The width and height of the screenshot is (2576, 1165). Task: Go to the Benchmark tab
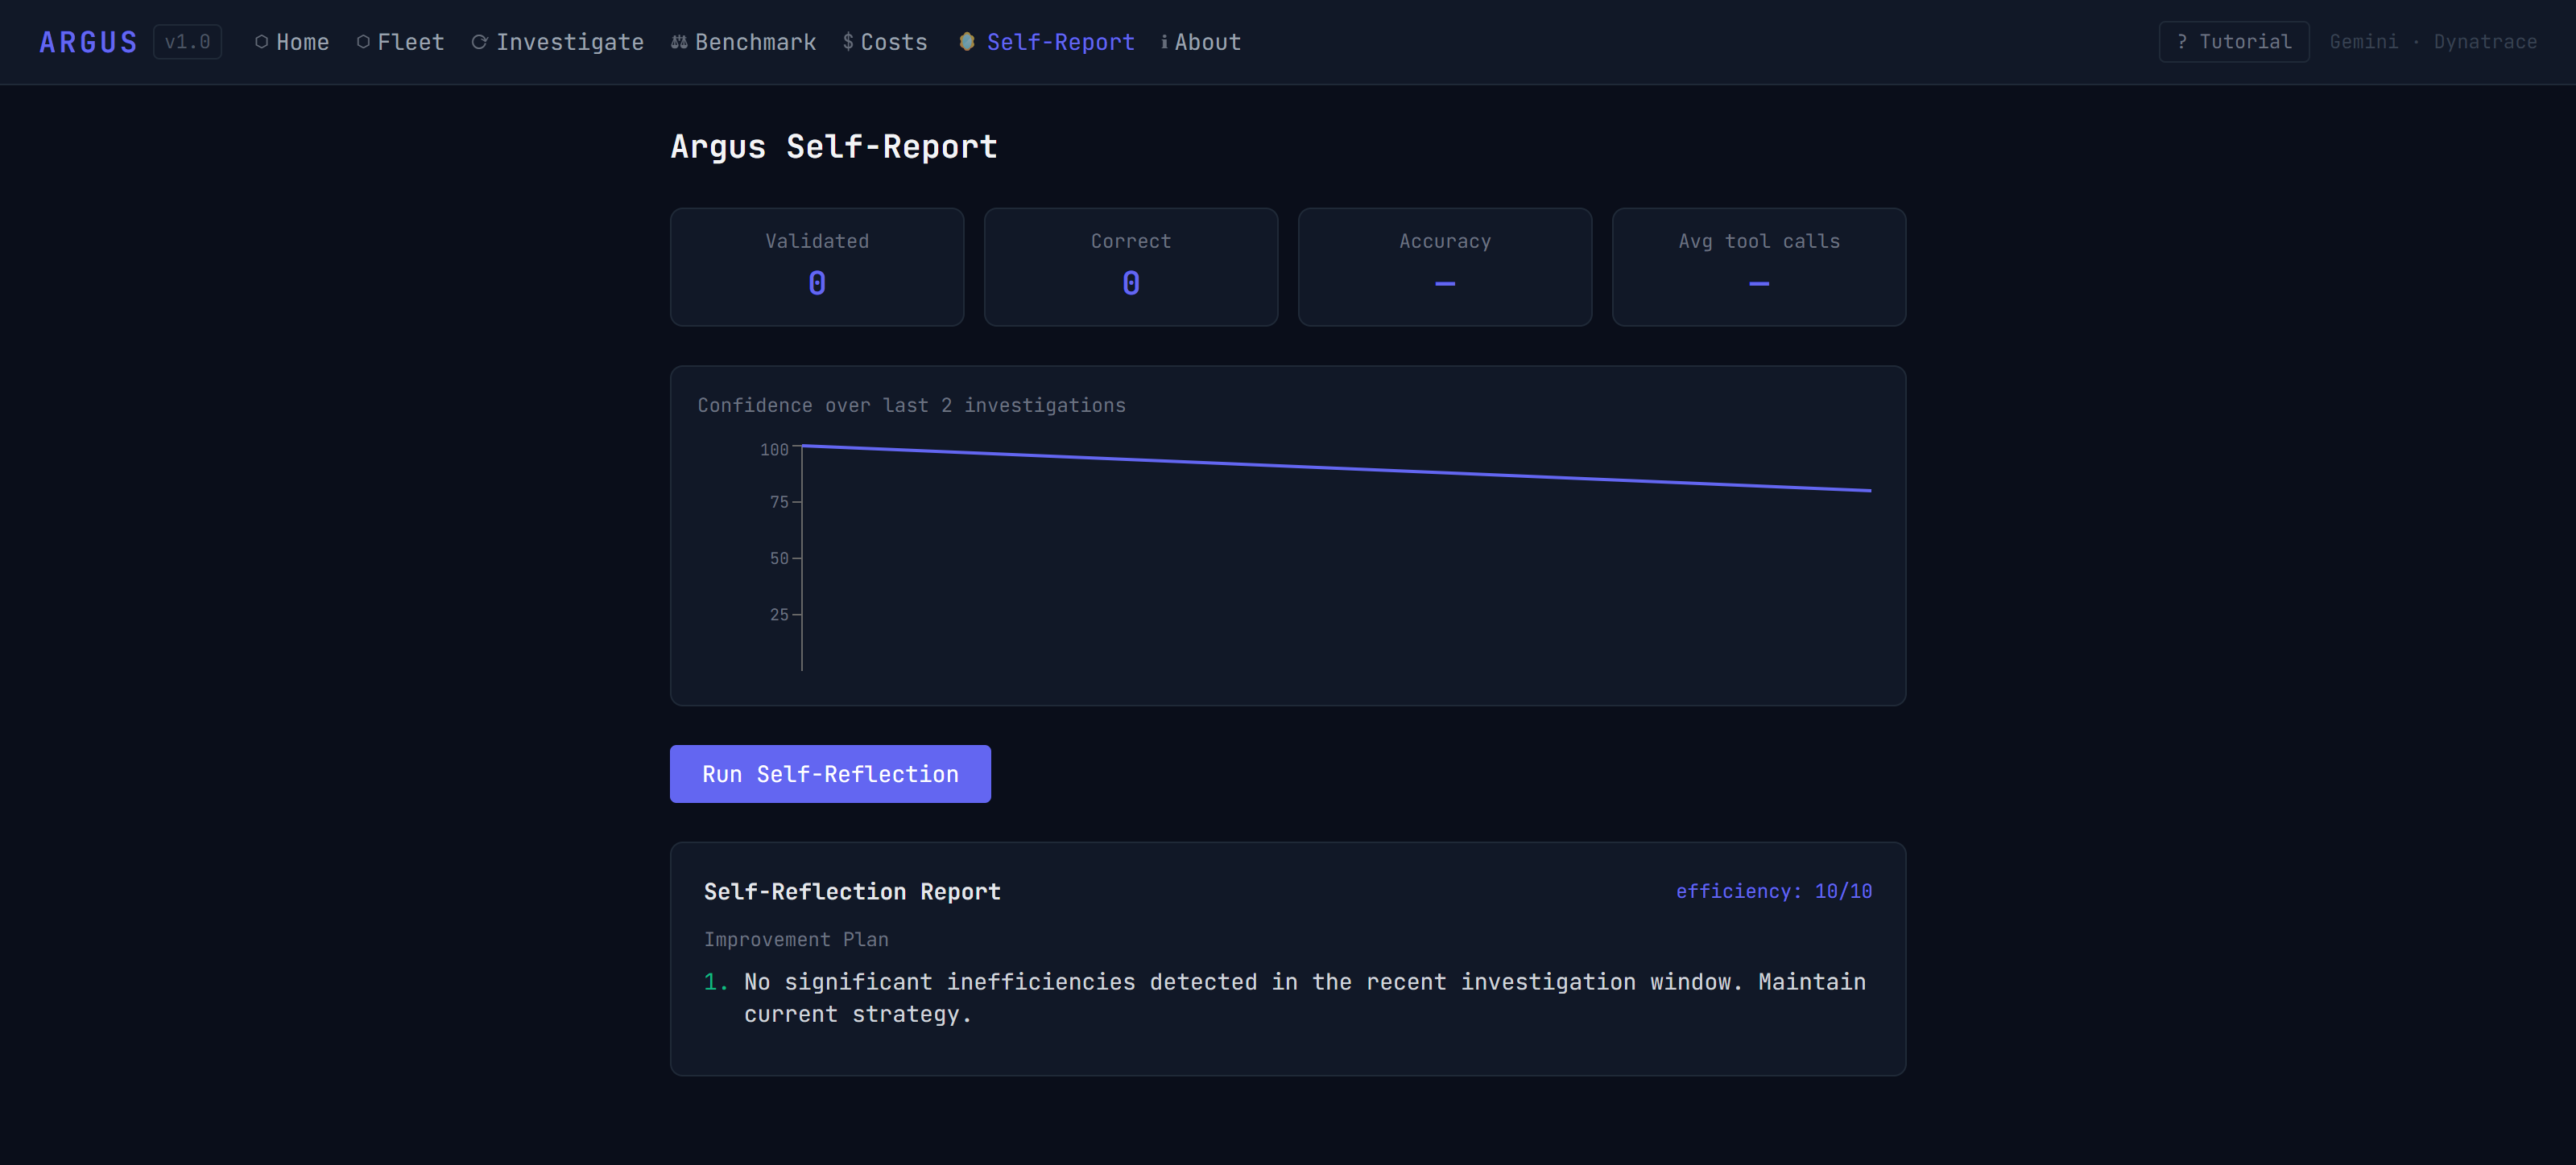tap(743, 42)
